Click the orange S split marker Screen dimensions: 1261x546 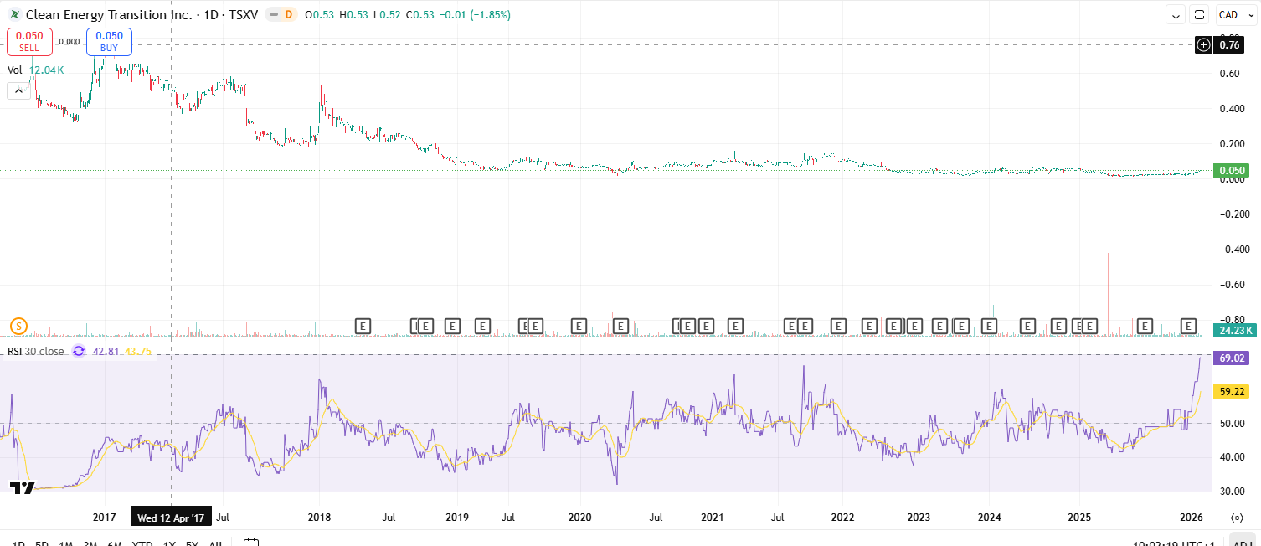click(x=18, y=326)
